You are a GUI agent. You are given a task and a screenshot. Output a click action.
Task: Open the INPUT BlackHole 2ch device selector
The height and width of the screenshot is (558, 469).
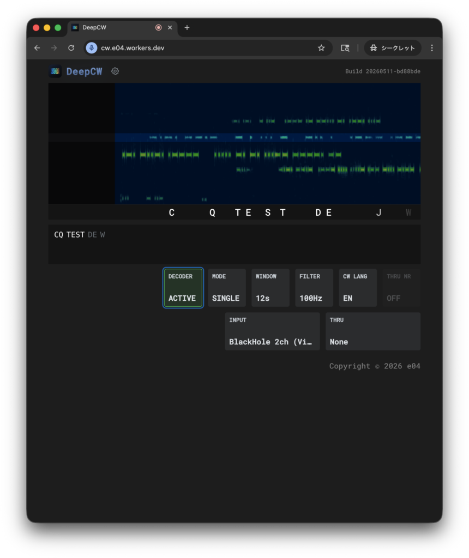coord(273,331)
